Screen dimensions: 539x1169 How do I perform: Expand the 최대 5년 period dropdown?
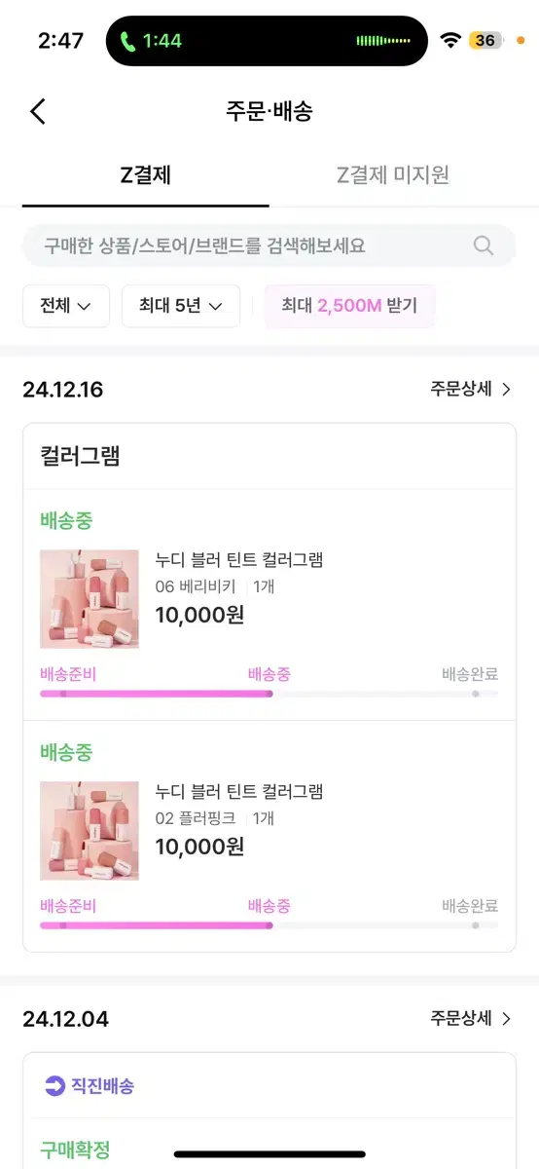coord(181,306)
